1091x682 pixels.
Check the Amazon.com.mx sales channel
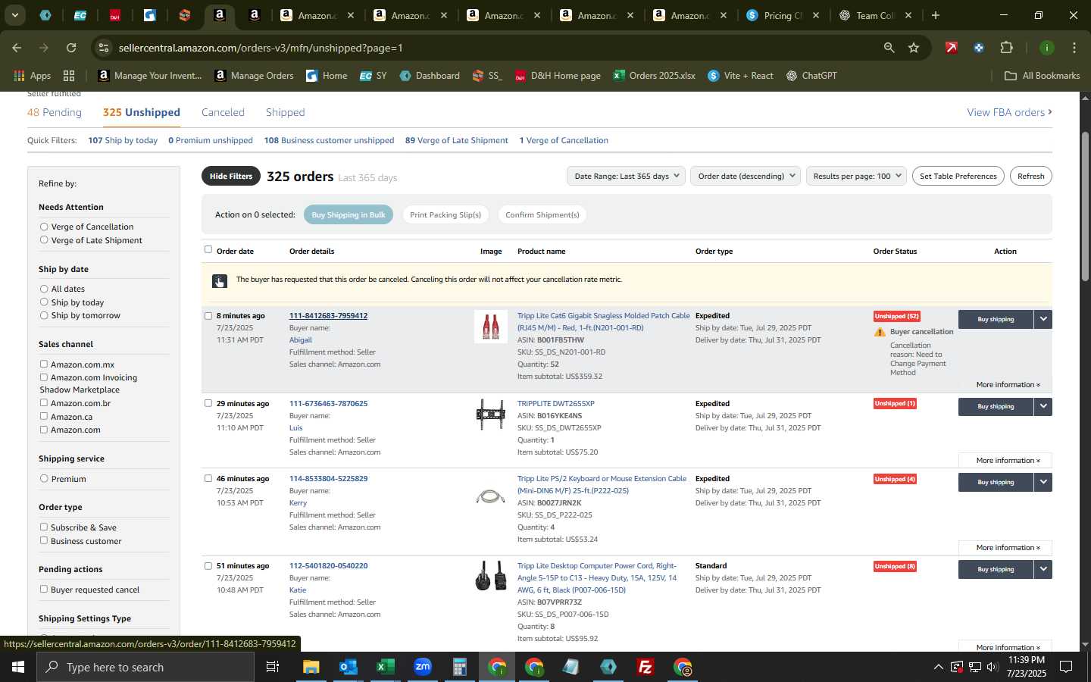point(44,364)
